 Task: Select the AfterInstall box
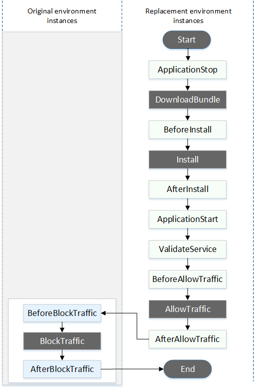(188, 189)
